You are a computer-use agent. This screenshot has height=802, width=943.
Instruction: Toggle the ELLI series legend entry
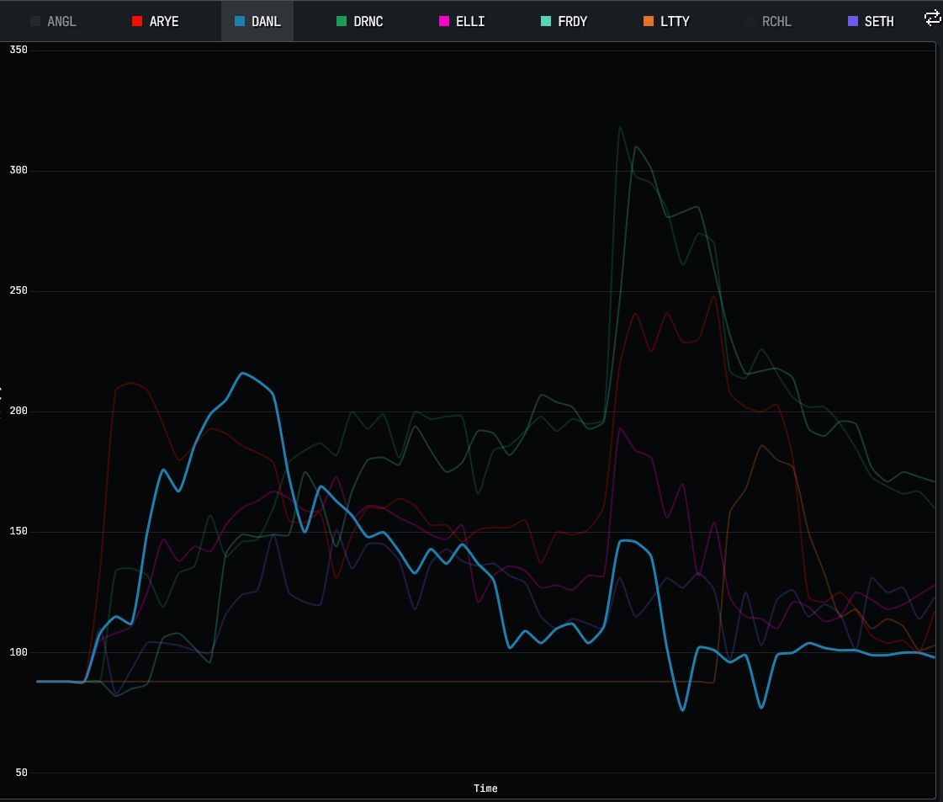click(462, 22)
